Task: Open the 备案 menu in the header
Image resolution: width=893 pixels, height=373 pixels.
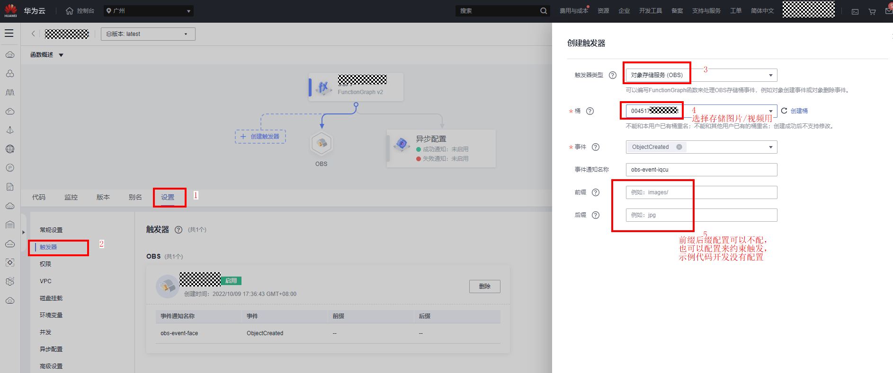Action: (x=677, y=11)
